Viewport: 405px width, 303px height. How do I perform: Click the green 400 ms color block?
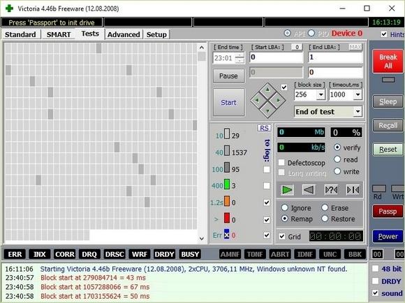[227, 184]
